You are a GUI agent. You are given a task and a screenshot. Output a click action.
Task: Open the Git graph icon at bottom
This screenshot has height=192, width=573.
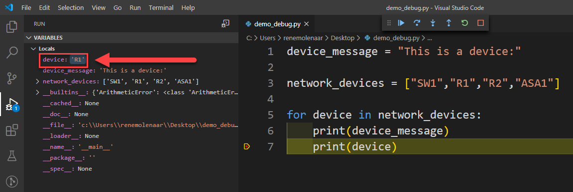tap(12, 182)
